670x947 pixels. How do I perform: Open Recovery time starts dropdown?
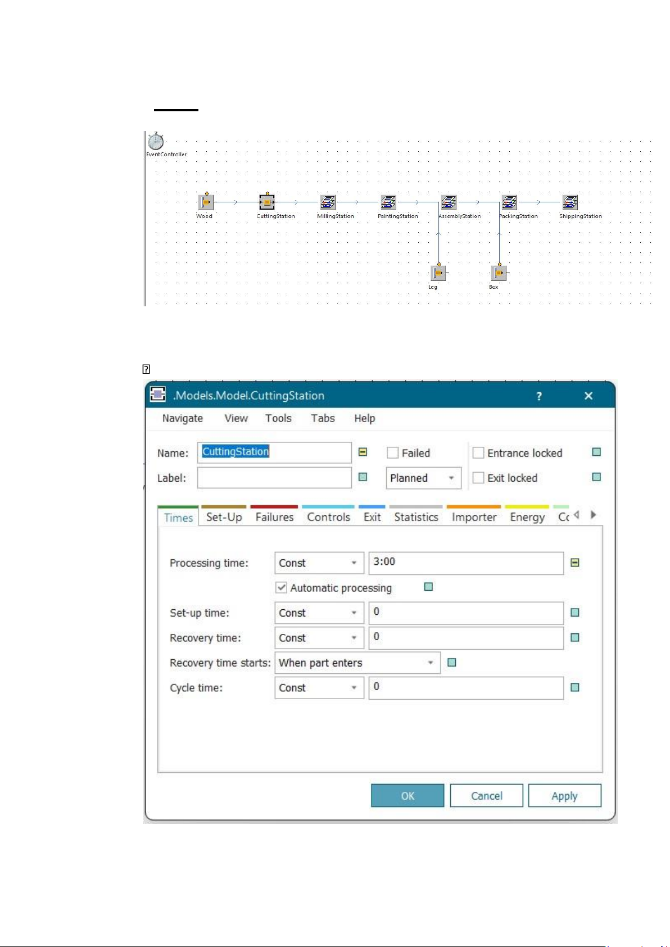pos(357,663)
